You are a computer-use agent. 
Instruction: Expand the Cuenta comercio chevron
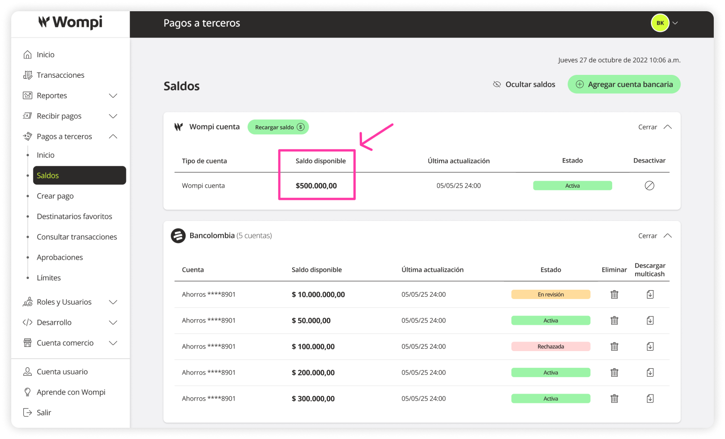[x=113, y=343]
